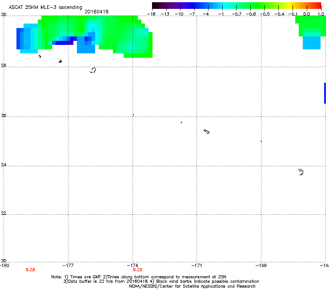
Task: Click the island outline just east of -171
Action: (207, 132)
